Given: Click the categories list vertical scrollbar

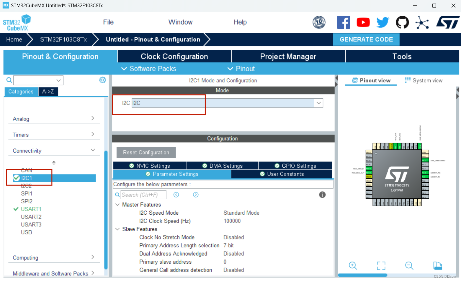Looking at the screenshot, I should 106,209.
